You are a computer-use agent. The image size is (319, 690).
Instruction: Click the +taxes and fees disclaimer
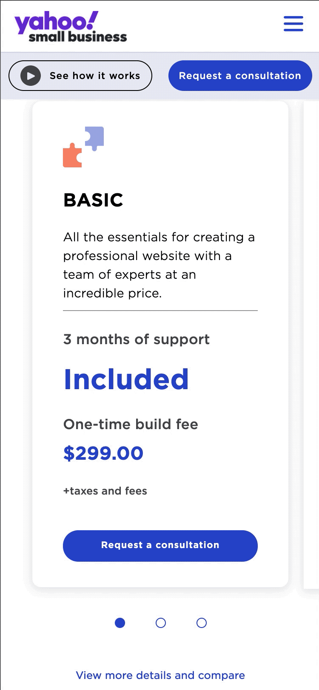[105, 491]
